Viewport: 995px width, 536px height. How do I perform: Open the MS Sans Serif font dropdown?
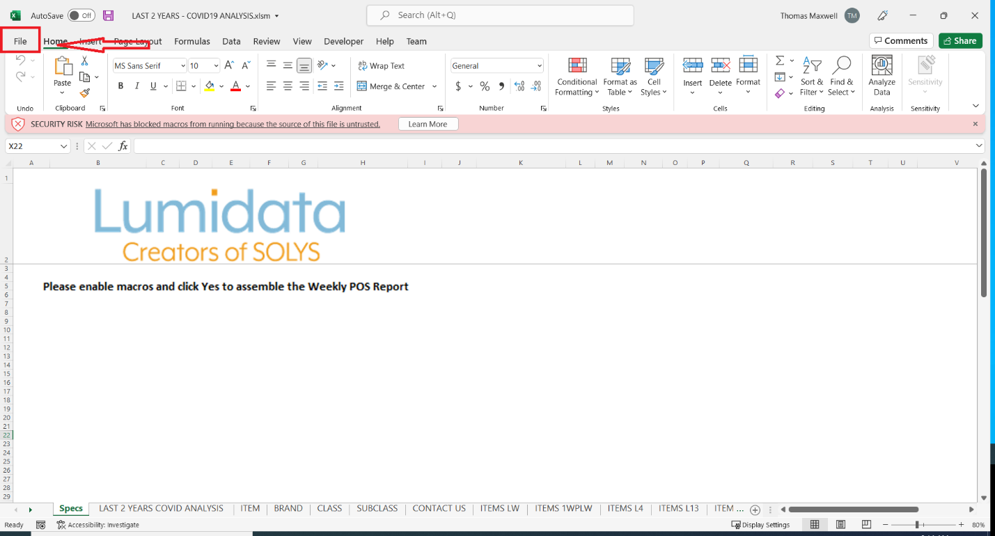[x=183, y=66]
